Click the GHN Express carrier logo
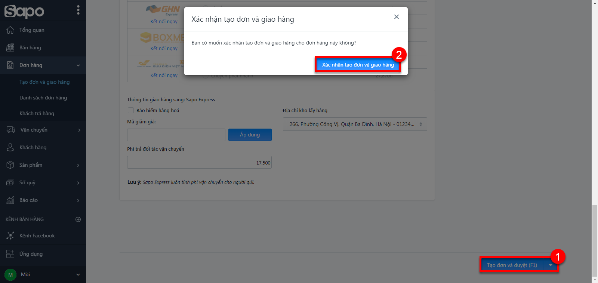This screenshot has height=283, width=598. tap(163, 10)
